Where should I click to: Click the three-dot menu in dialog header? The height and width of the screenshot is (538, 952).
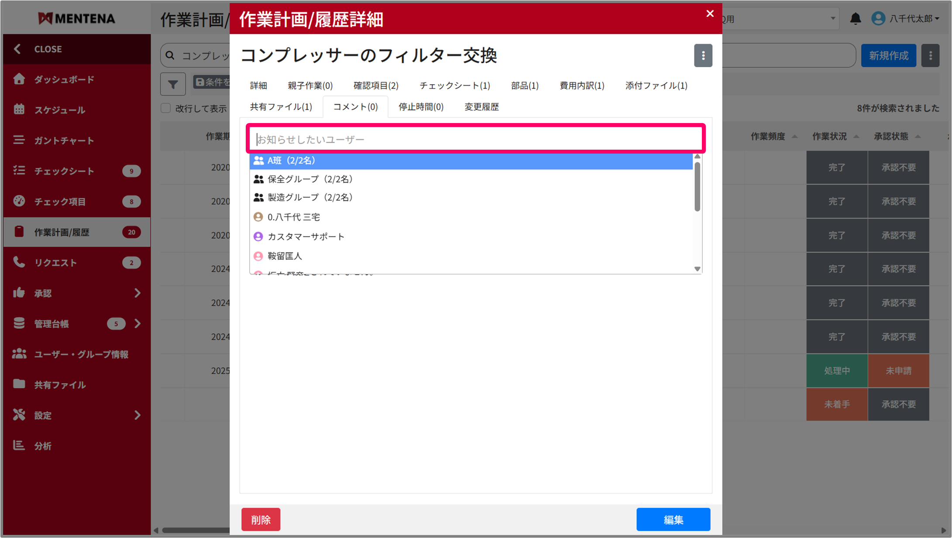703,55
